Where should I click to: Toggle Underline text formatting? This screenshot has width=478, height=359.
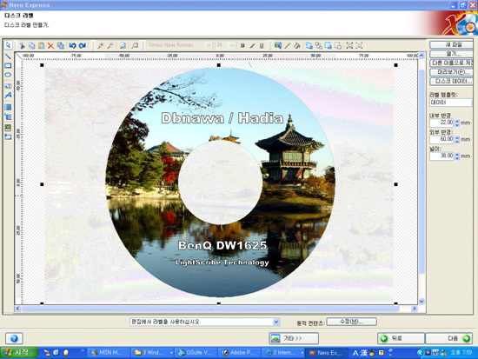[x=262, y=46]
